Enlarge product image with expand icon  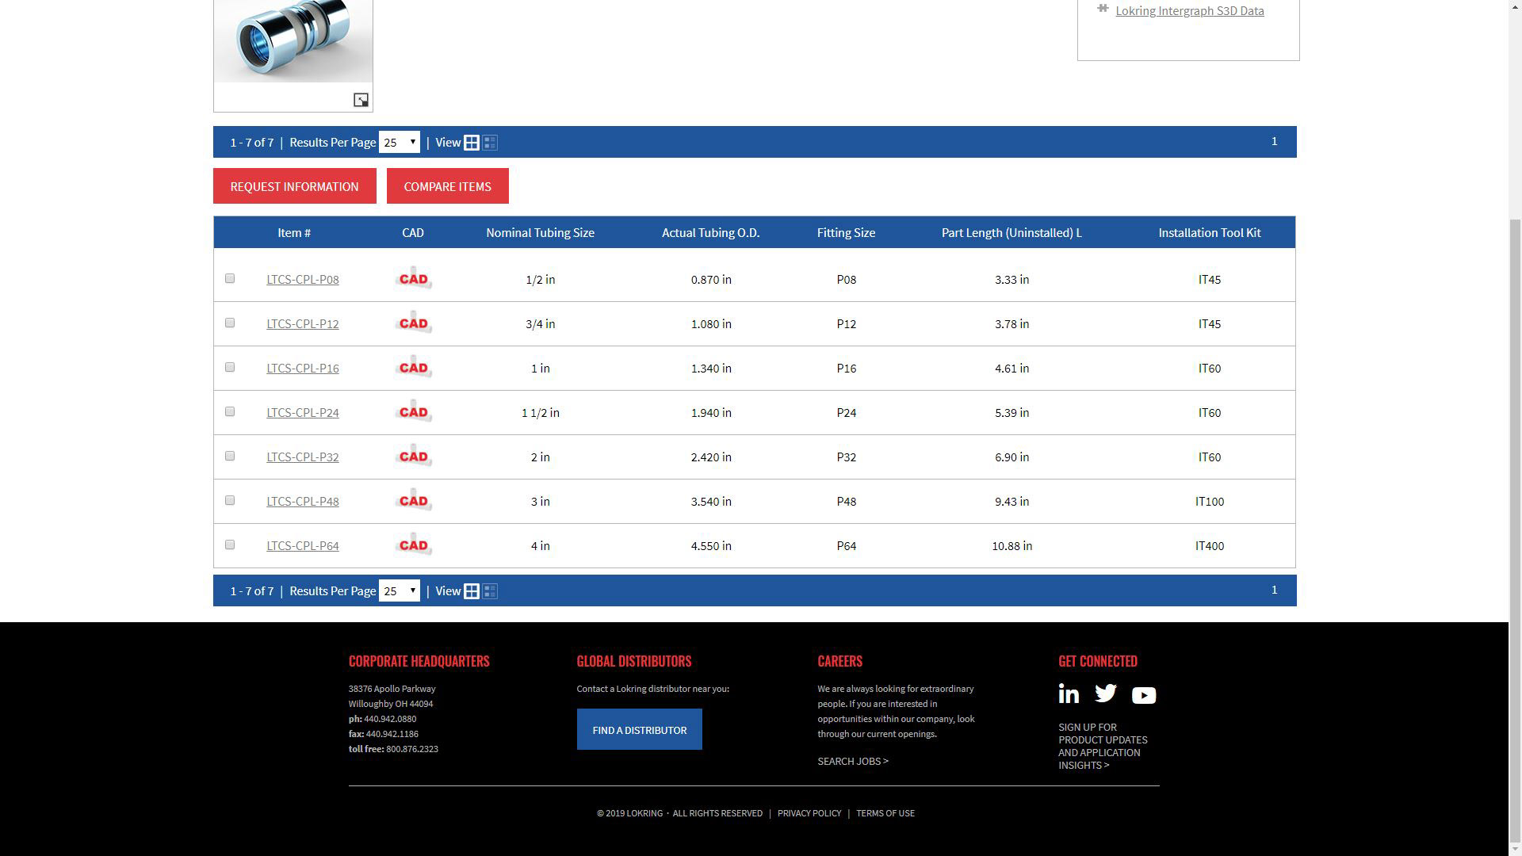click(x=361, y=100)
